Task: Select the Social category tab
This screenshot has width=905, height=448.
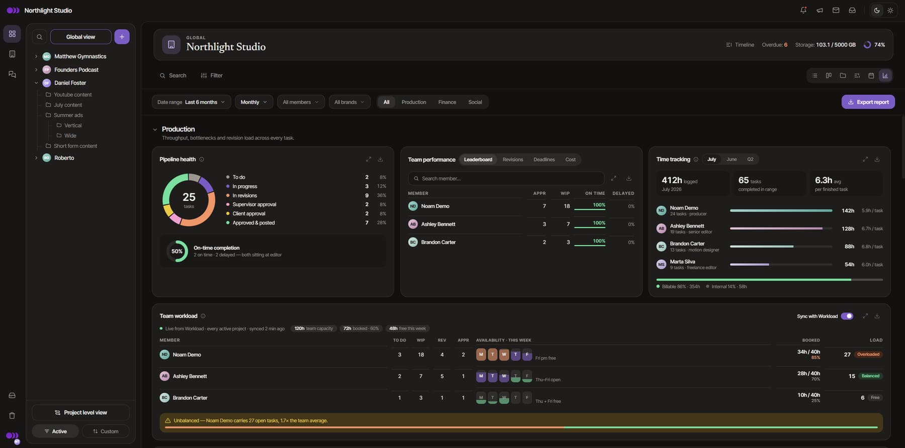Action: pos(475,102)
